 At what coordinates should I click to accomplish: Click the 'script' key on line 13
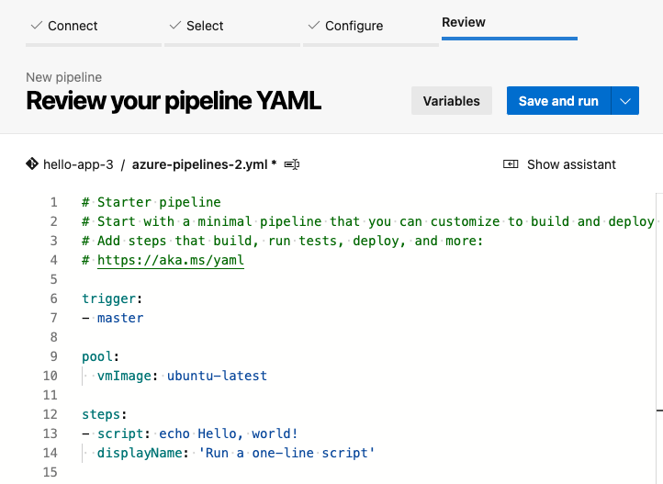coord(120,433)
